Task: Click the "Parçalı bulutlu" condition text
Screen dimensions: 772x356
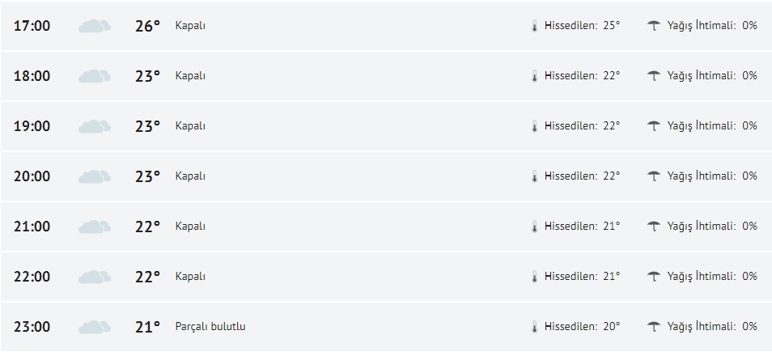Action: pyautogui.click(x=210, y=327)
